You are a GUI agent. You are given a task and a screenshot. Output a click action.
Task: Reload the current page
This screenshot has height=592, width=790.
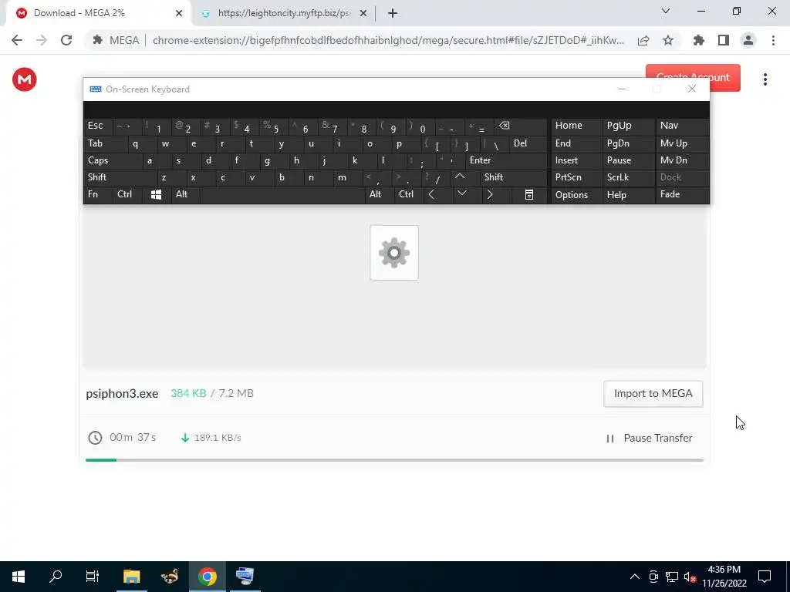click(66, 40)
